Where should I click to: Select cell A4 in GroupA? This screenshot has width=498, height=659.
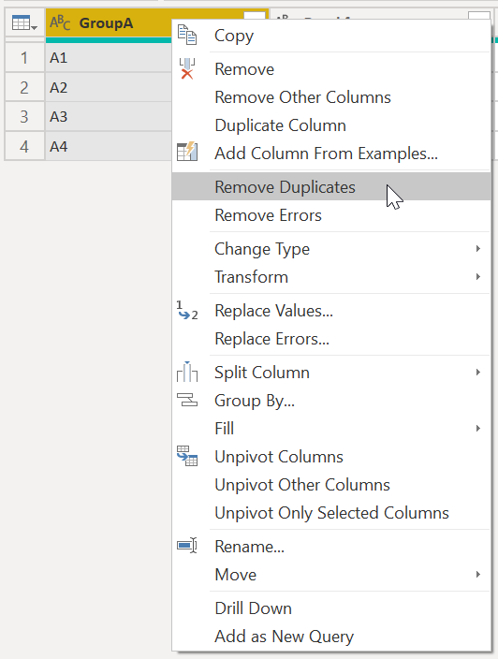click(x=109, y=146)
